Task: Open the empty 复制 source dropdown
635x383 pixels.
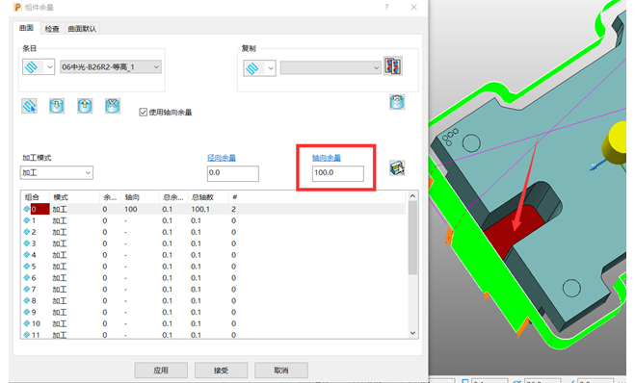Action: click(x=331, y=67)
